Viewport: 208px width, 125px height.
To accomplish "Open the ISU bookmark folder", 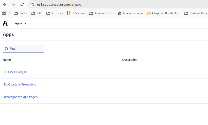I will click(x=36, y=13).
